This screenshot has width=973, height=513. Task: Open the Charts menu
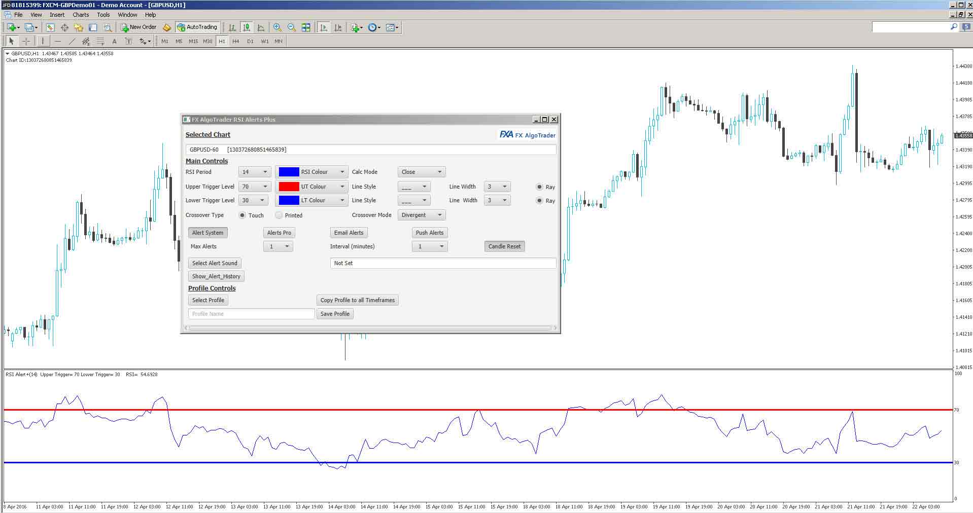[x=80, y=15]
